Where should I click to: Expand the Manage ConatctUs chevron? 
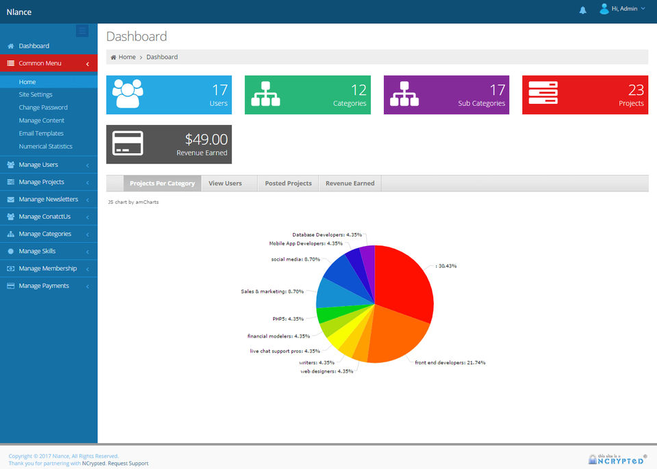[x=88, y=217]
